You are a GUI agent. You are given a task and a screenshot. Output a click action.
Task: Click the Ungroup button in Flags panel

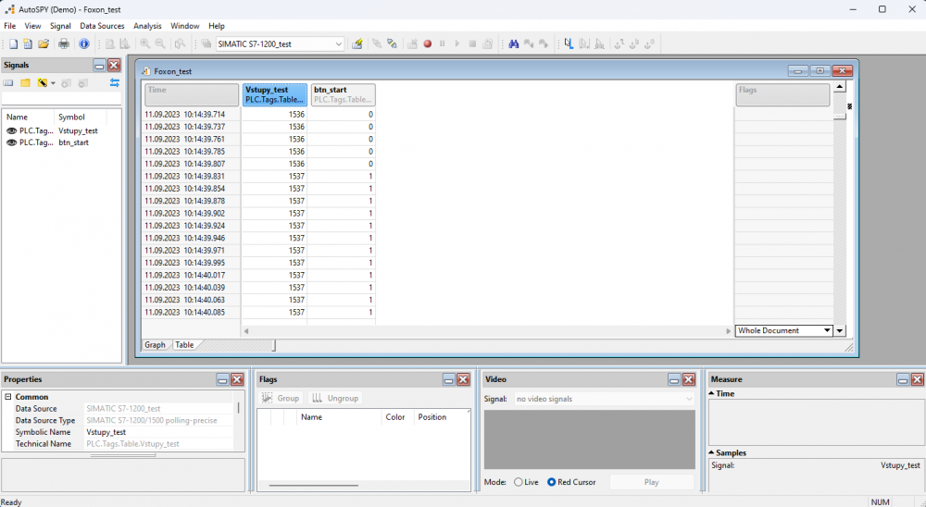coord(335,399)
